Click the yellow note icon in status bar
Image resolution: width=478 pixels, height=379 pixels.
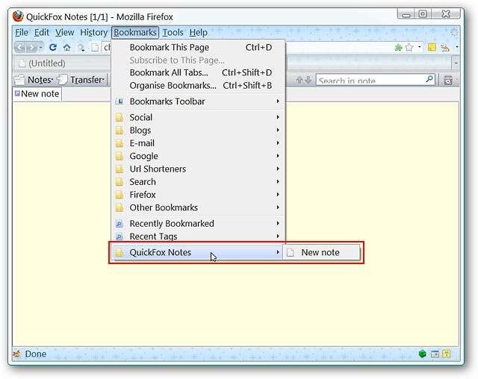(447, 354)
